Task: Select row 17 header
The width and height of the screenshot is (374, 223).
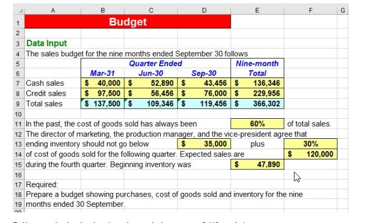Action: (x=18, y=185)
